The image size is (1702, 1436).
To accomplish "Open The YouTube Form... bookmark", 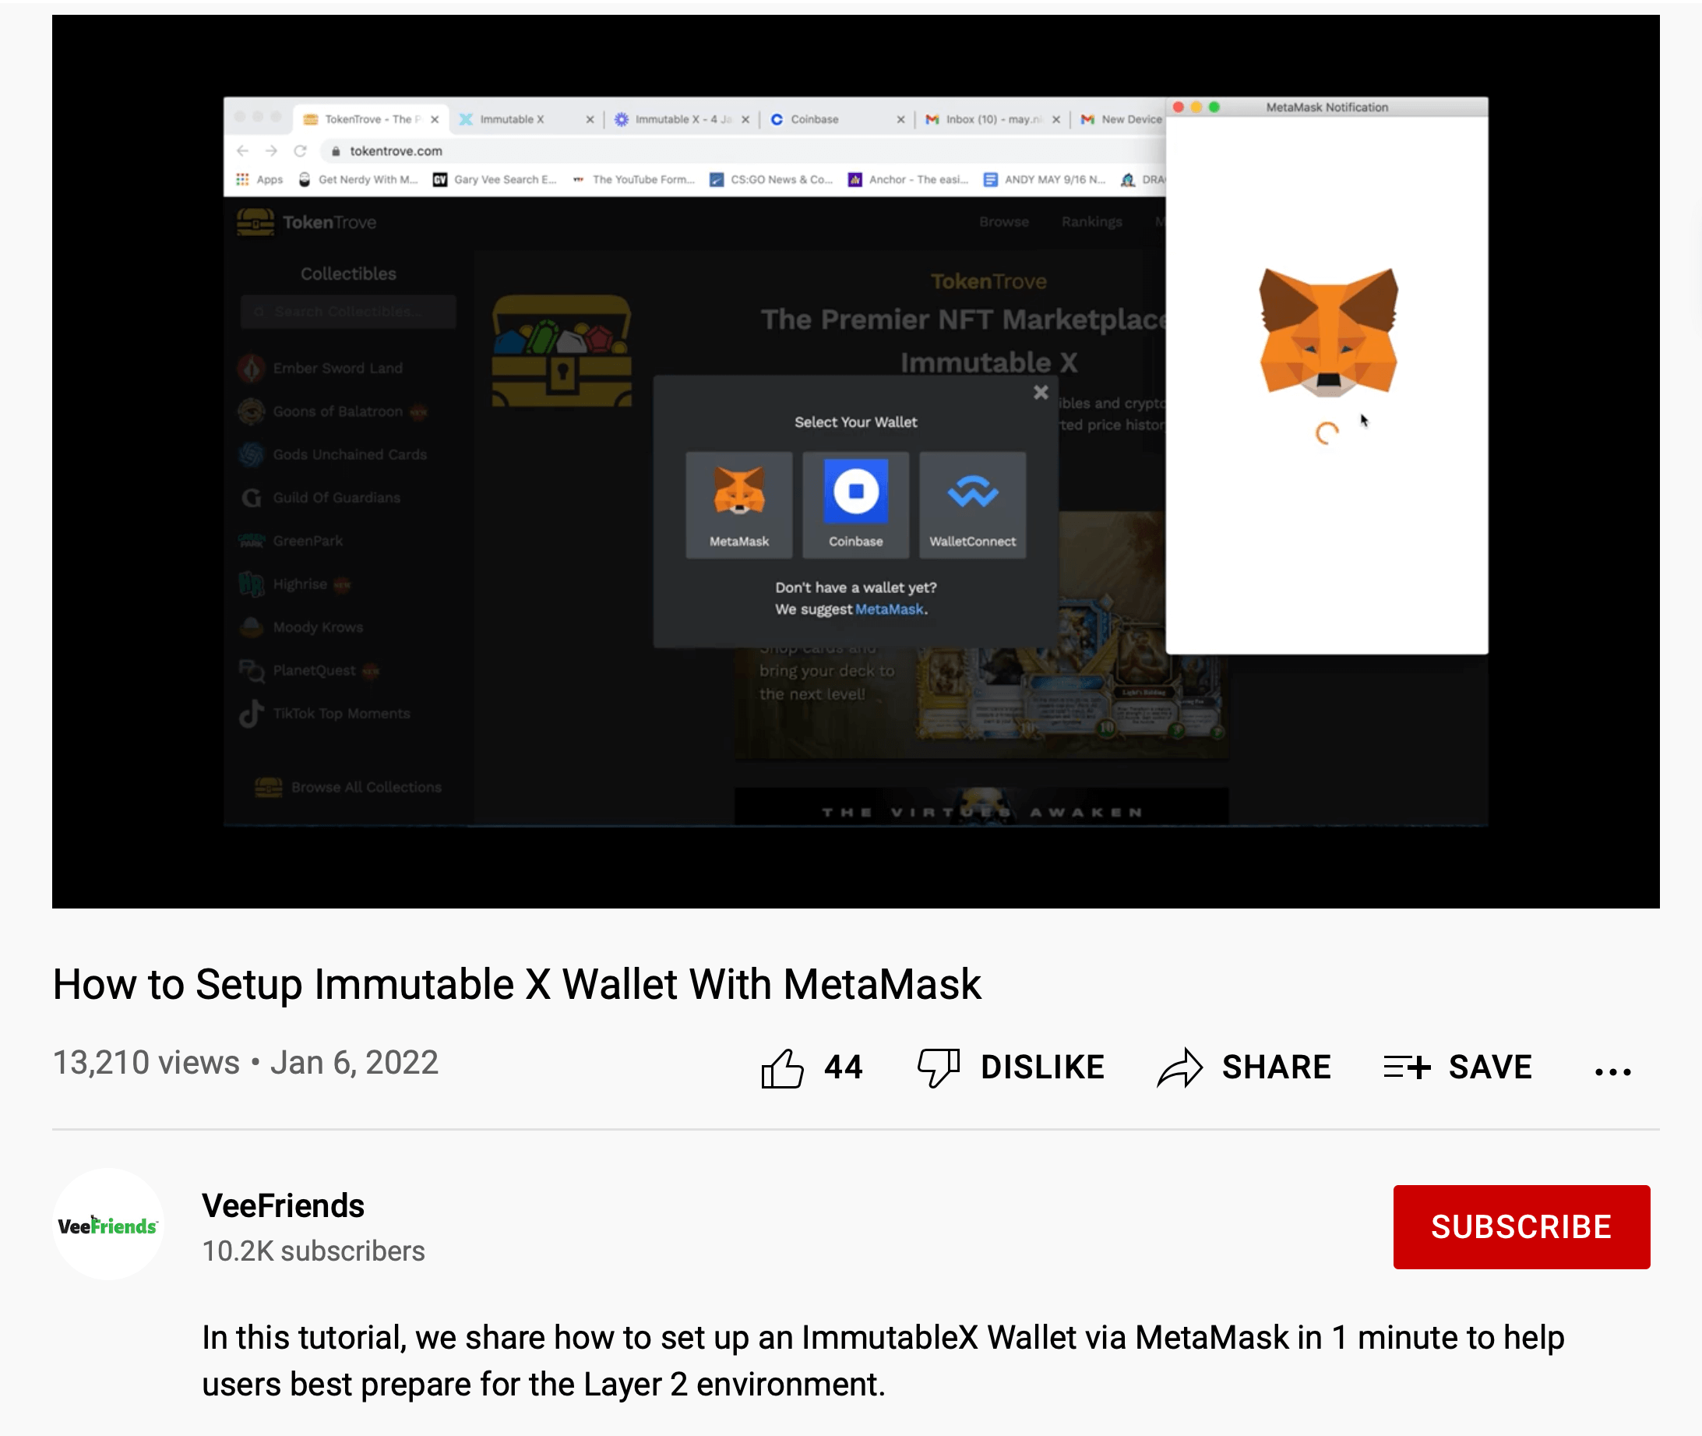I will pyautogui.click(x=634, y=179).
